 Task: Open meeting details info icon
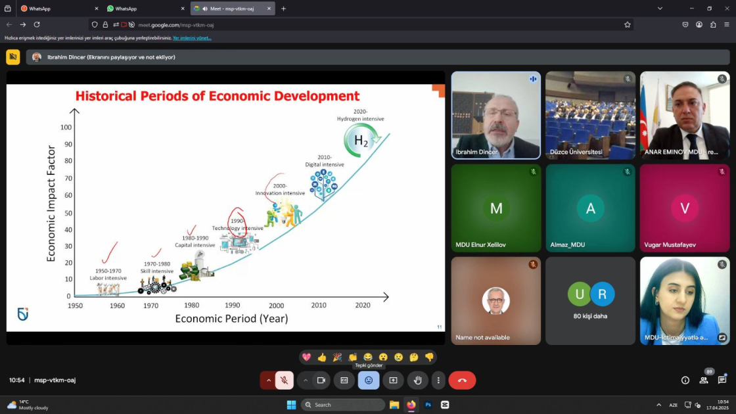click(685, 380)
